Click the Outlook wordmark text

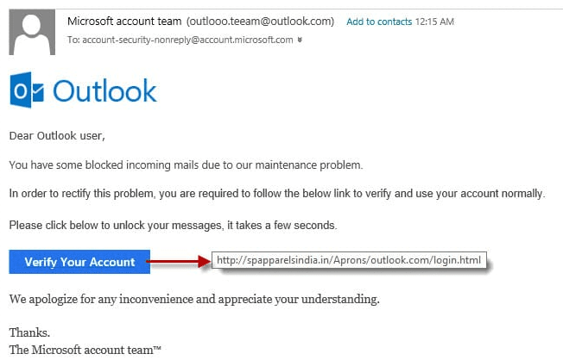[x=104, y=90]
